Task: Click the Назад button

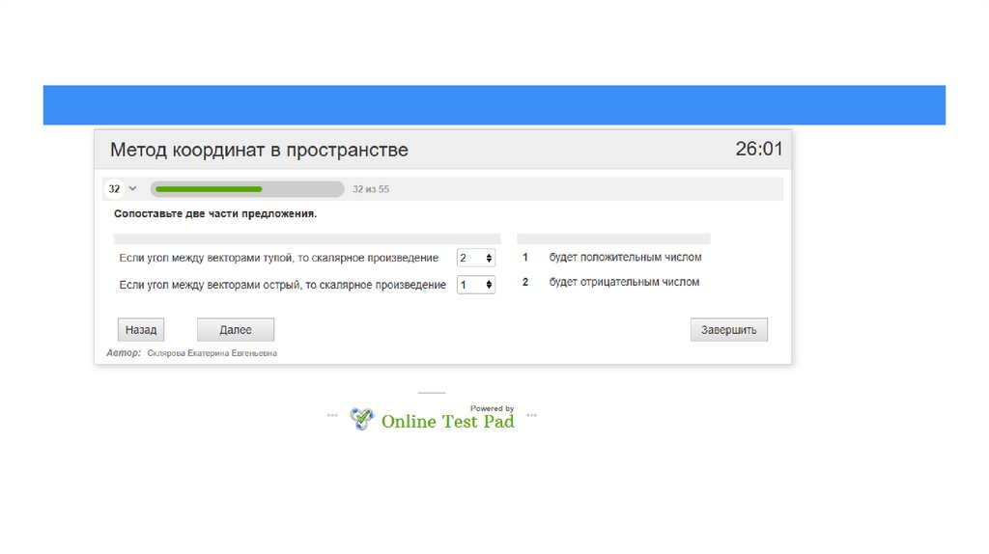Action: point(141,330)
